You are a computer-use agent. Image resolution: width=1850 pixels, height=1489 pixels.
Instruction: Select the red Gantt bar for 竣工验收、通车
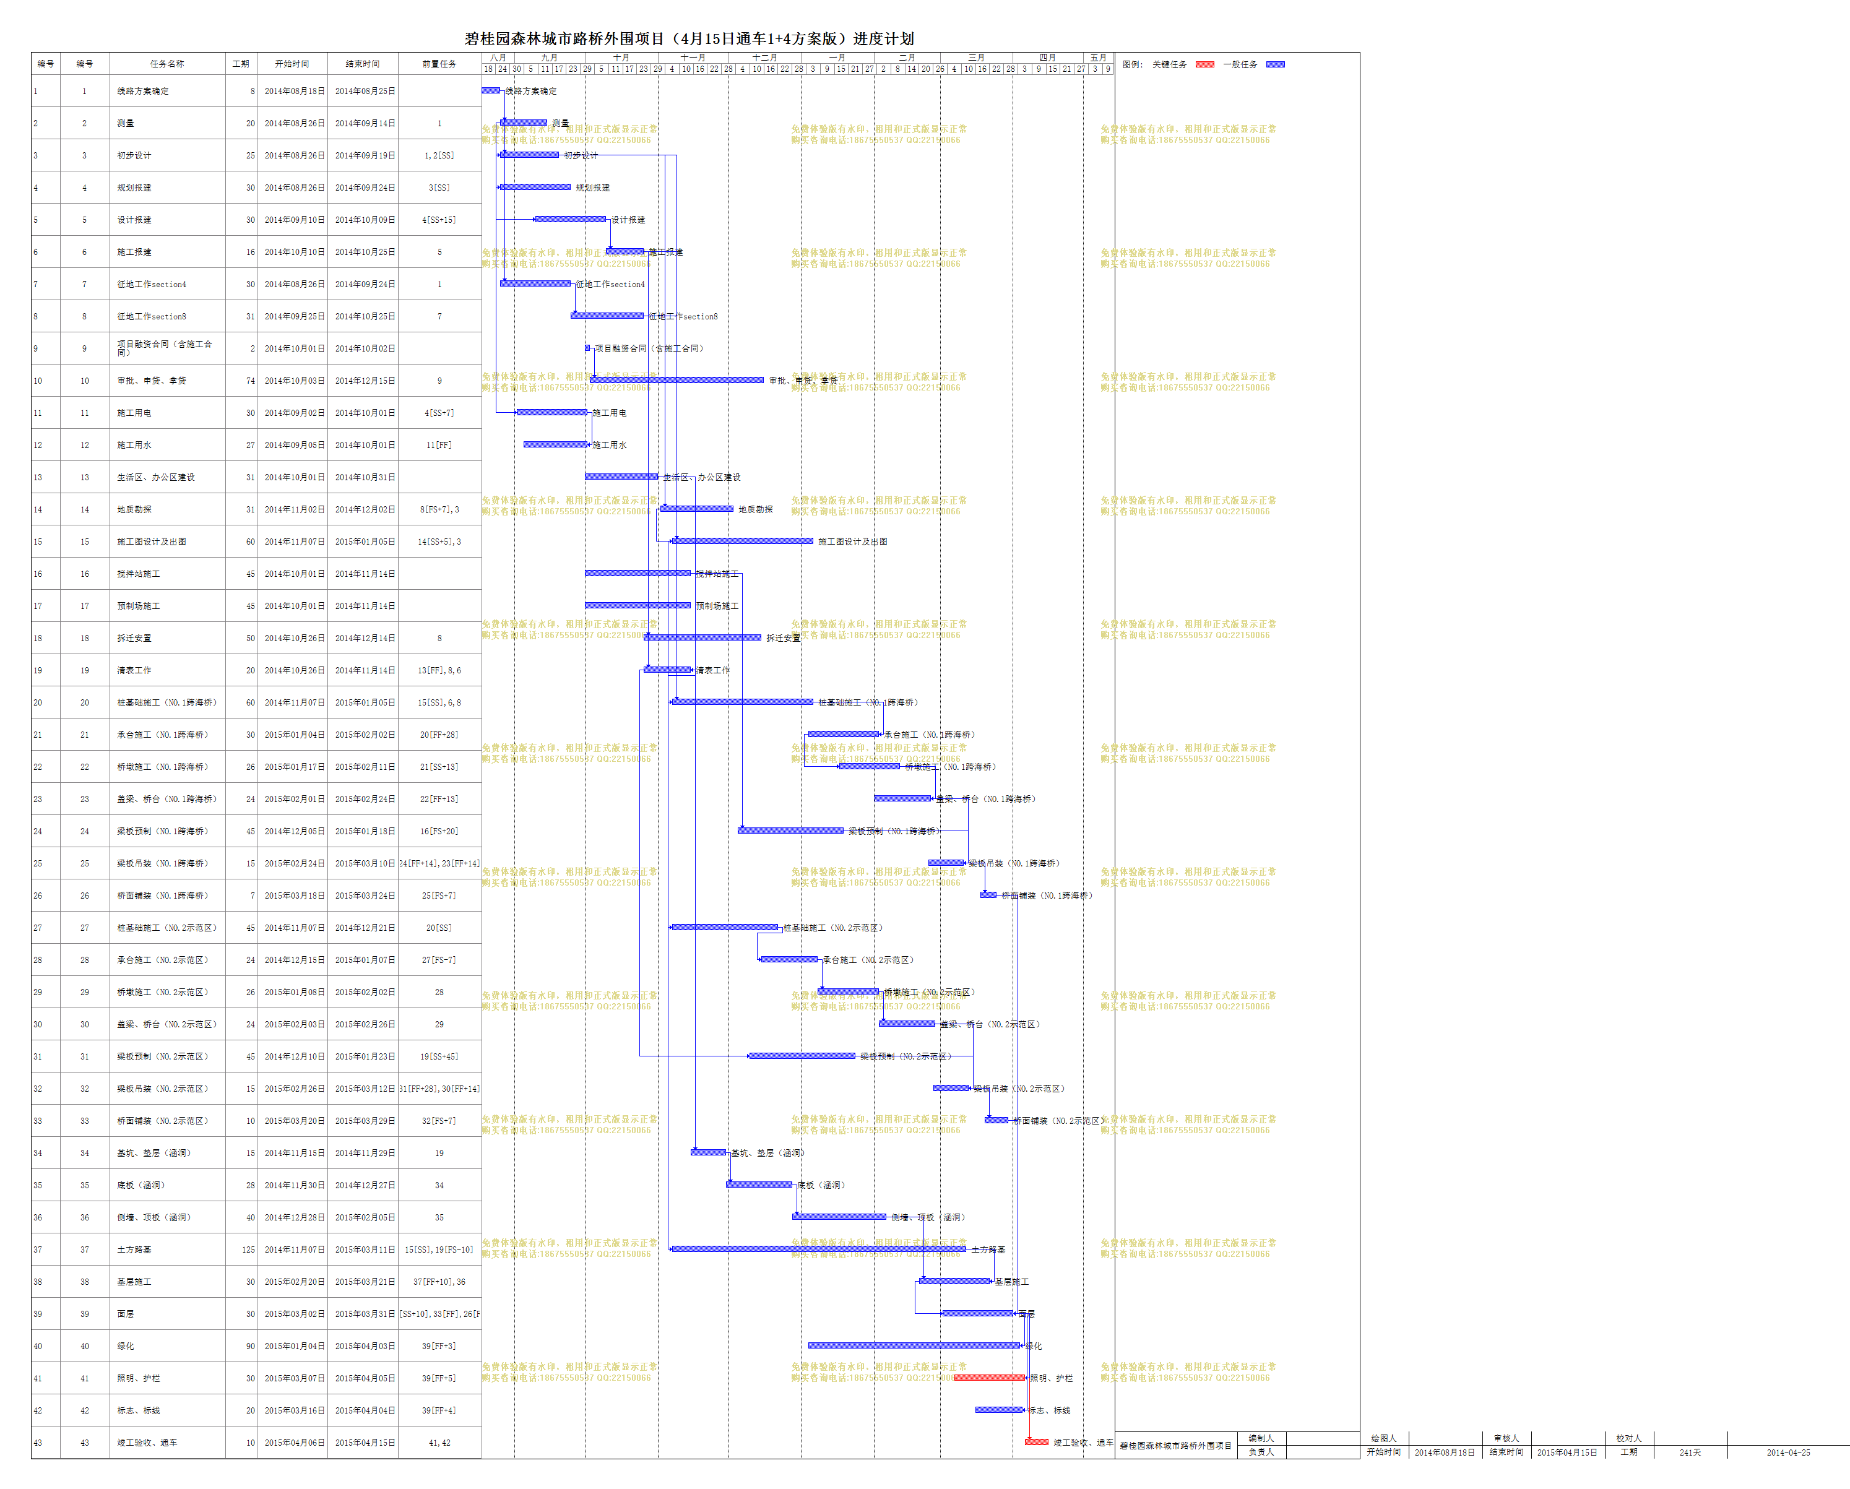click(x=1037, y=1442)
